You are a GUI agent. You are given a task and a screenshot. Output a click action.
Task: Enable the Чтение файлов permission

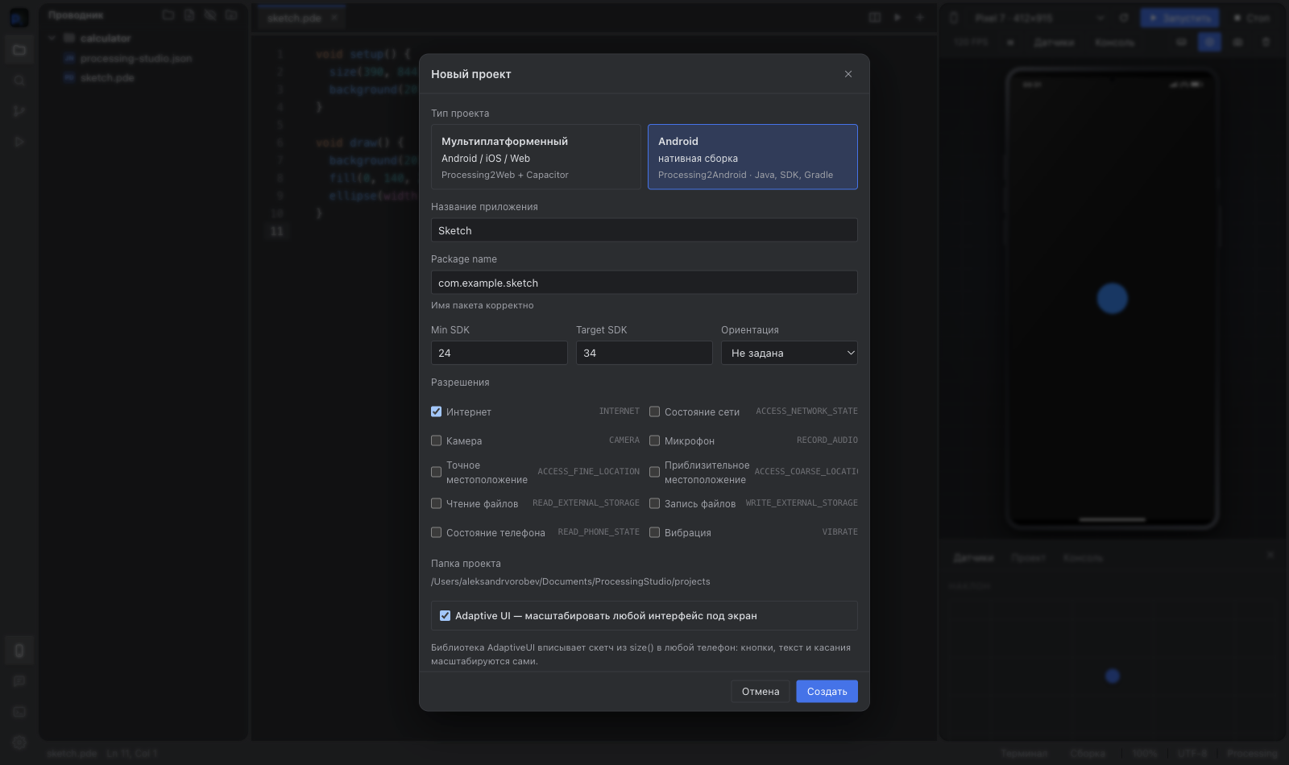click(436, 503)
